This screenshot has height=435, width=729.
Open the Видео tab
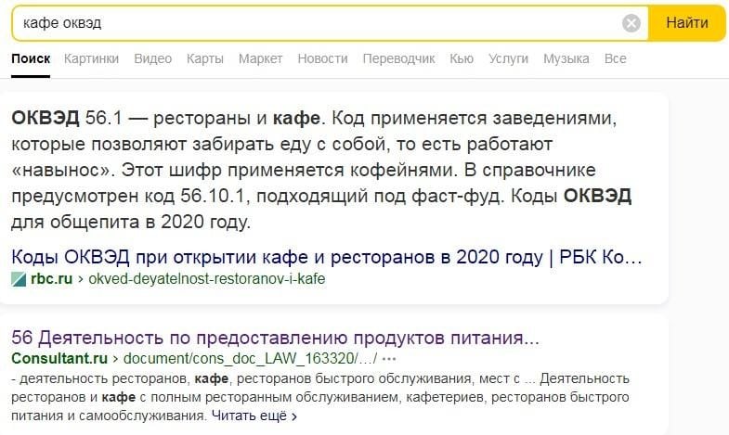[152, 58]
